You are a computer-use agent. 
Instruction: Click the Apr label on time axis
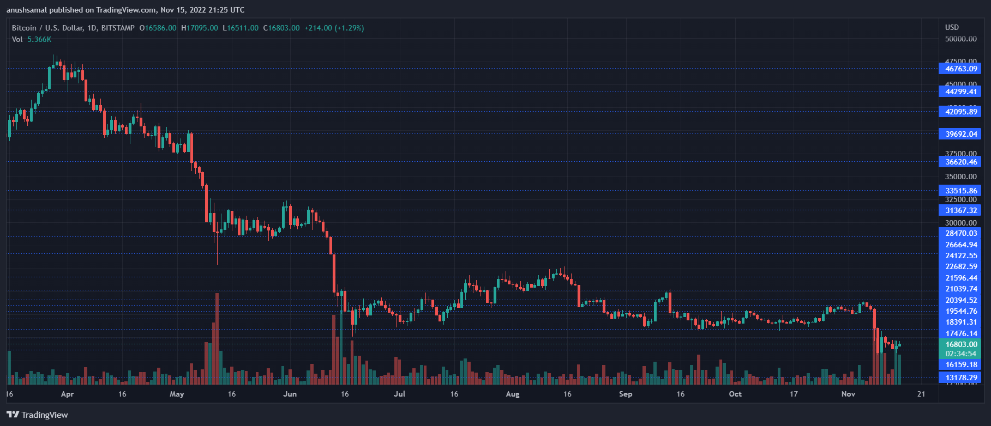tap(67, 394)
